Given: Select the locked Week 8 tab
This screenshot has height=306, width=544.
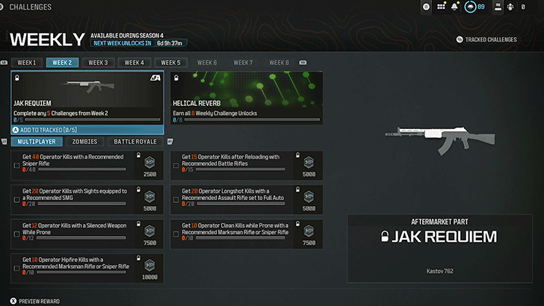Looking at the screenshot, I should click(279, 63).
